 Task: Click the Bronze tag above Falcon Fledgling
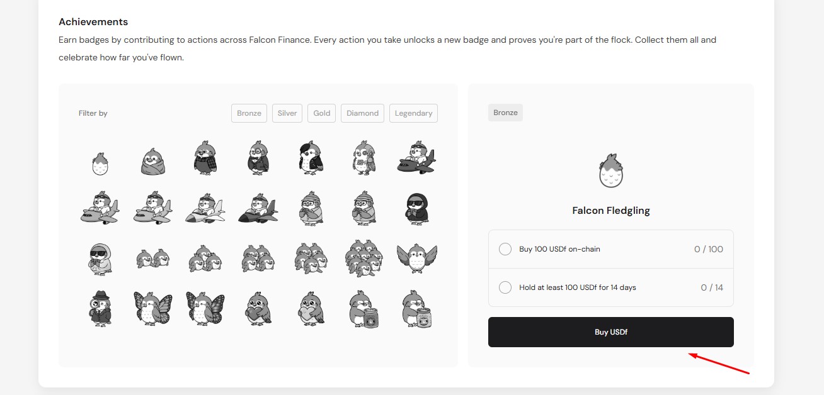505,113
